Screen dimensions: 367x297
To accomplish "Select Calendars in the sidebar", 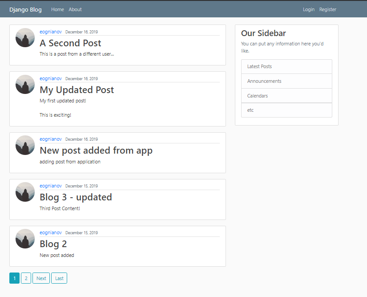I will 286,96.
